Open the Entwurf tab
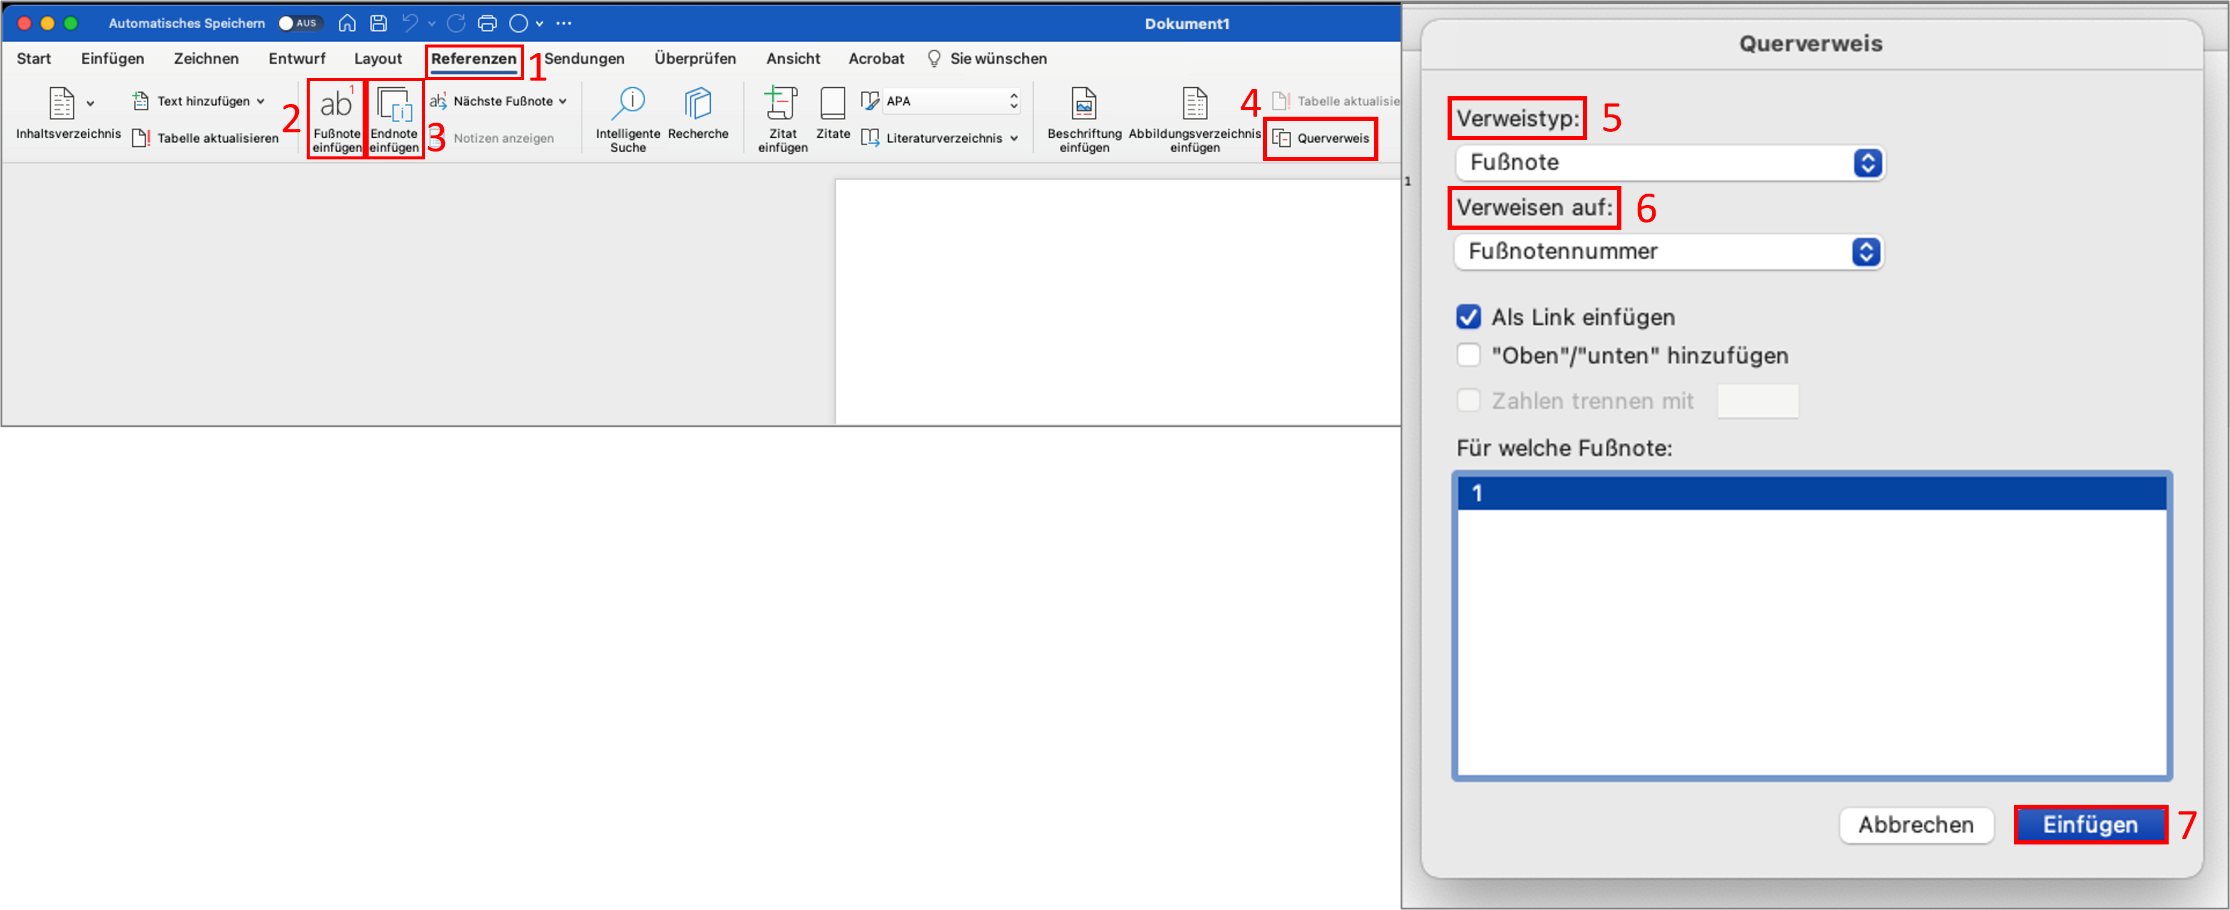Screen dimensions: 2230x910 click(297, 59)
